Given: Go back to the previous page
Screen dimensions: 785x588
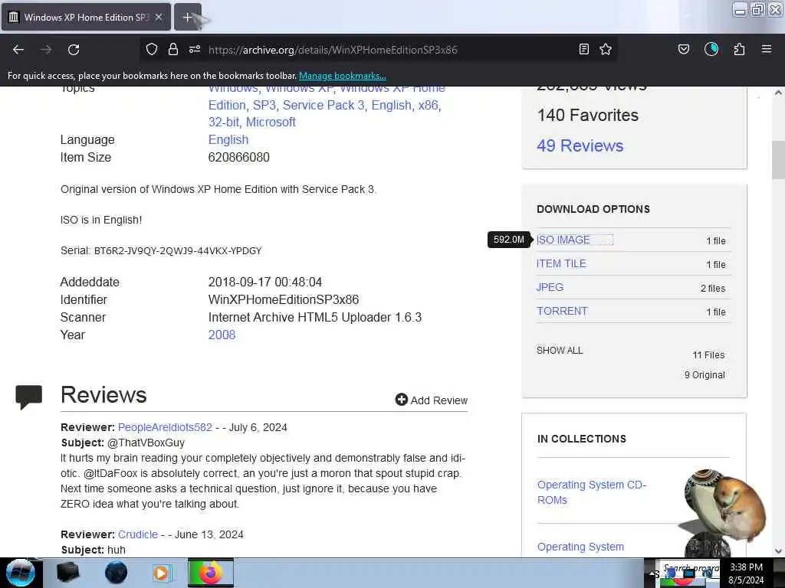Looking at the screenshot, I should tap(18, 50).
